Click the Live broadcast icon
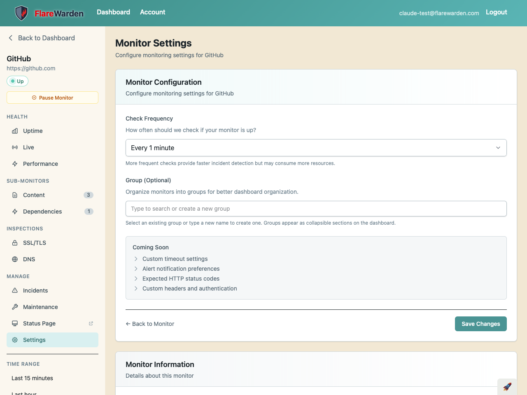 click(15, 147)
